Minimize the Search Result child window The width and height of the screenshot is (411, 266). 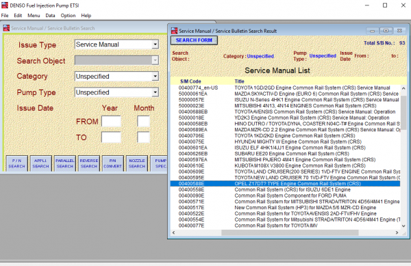point(372,31)
